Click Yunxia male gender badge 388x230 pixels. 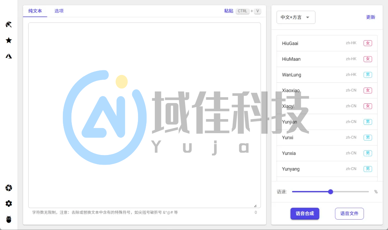click(368, 153)
